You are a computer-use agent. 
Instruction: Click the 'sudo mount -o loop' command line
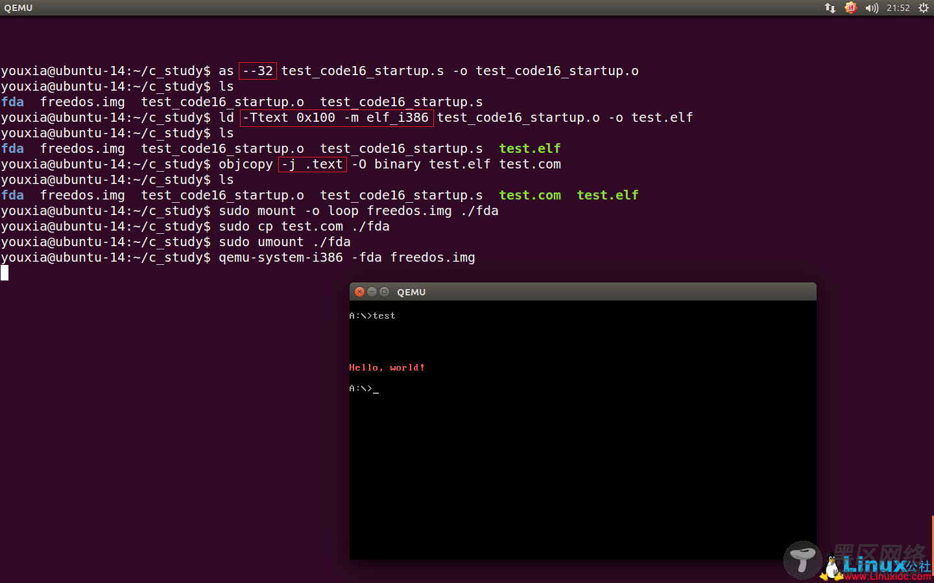click(250, 211)
